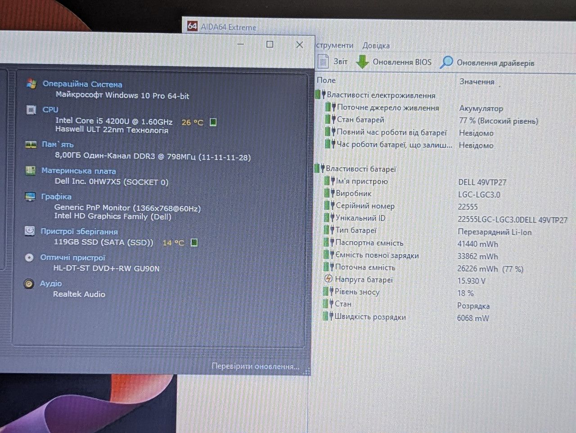Click the monitor icon beside Графіка
The height and width of the screenshot is (433, 576).
coord(30,196)
